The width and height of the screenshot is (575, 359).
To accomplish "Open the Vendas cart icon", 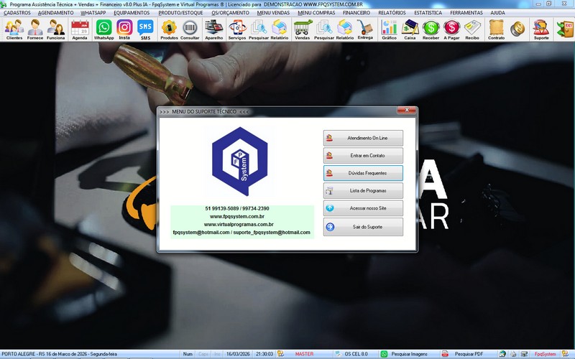I will 303,29.
